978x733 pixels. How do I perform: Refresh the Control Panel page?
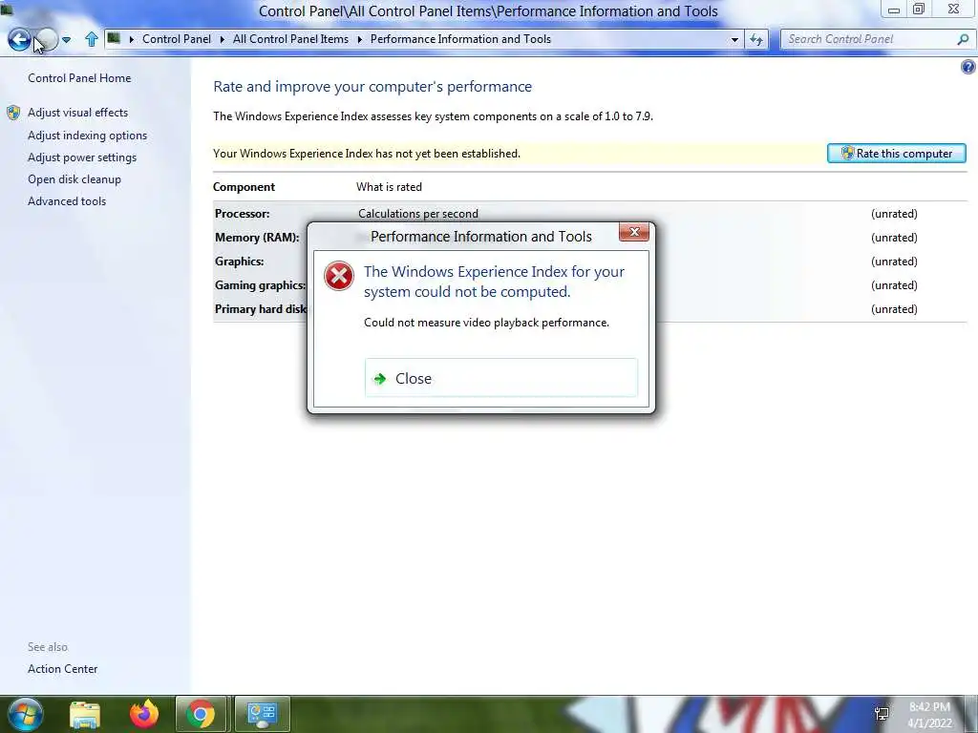756,39
